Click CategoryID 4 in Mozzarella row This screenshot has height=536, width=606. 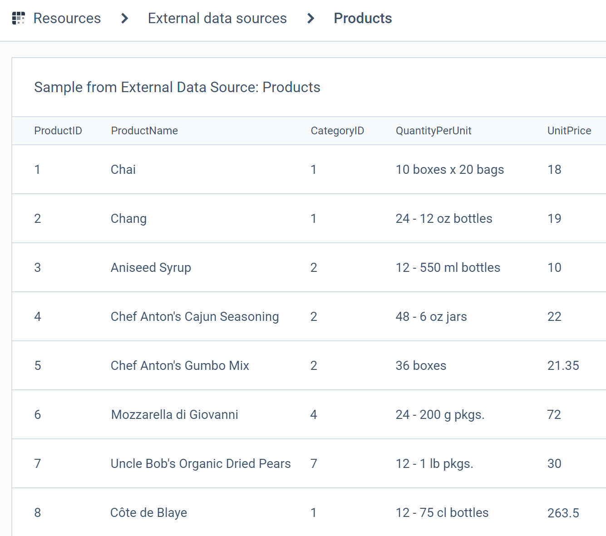(x=314, y=414)
